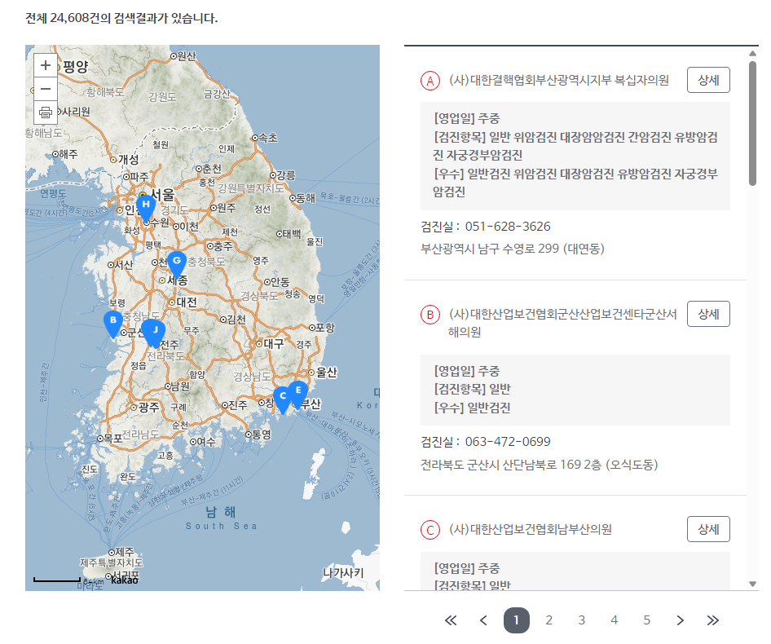Viewport: 771px width, 644px height.
Task: Jump to the last results page
Action: [712, 620]
